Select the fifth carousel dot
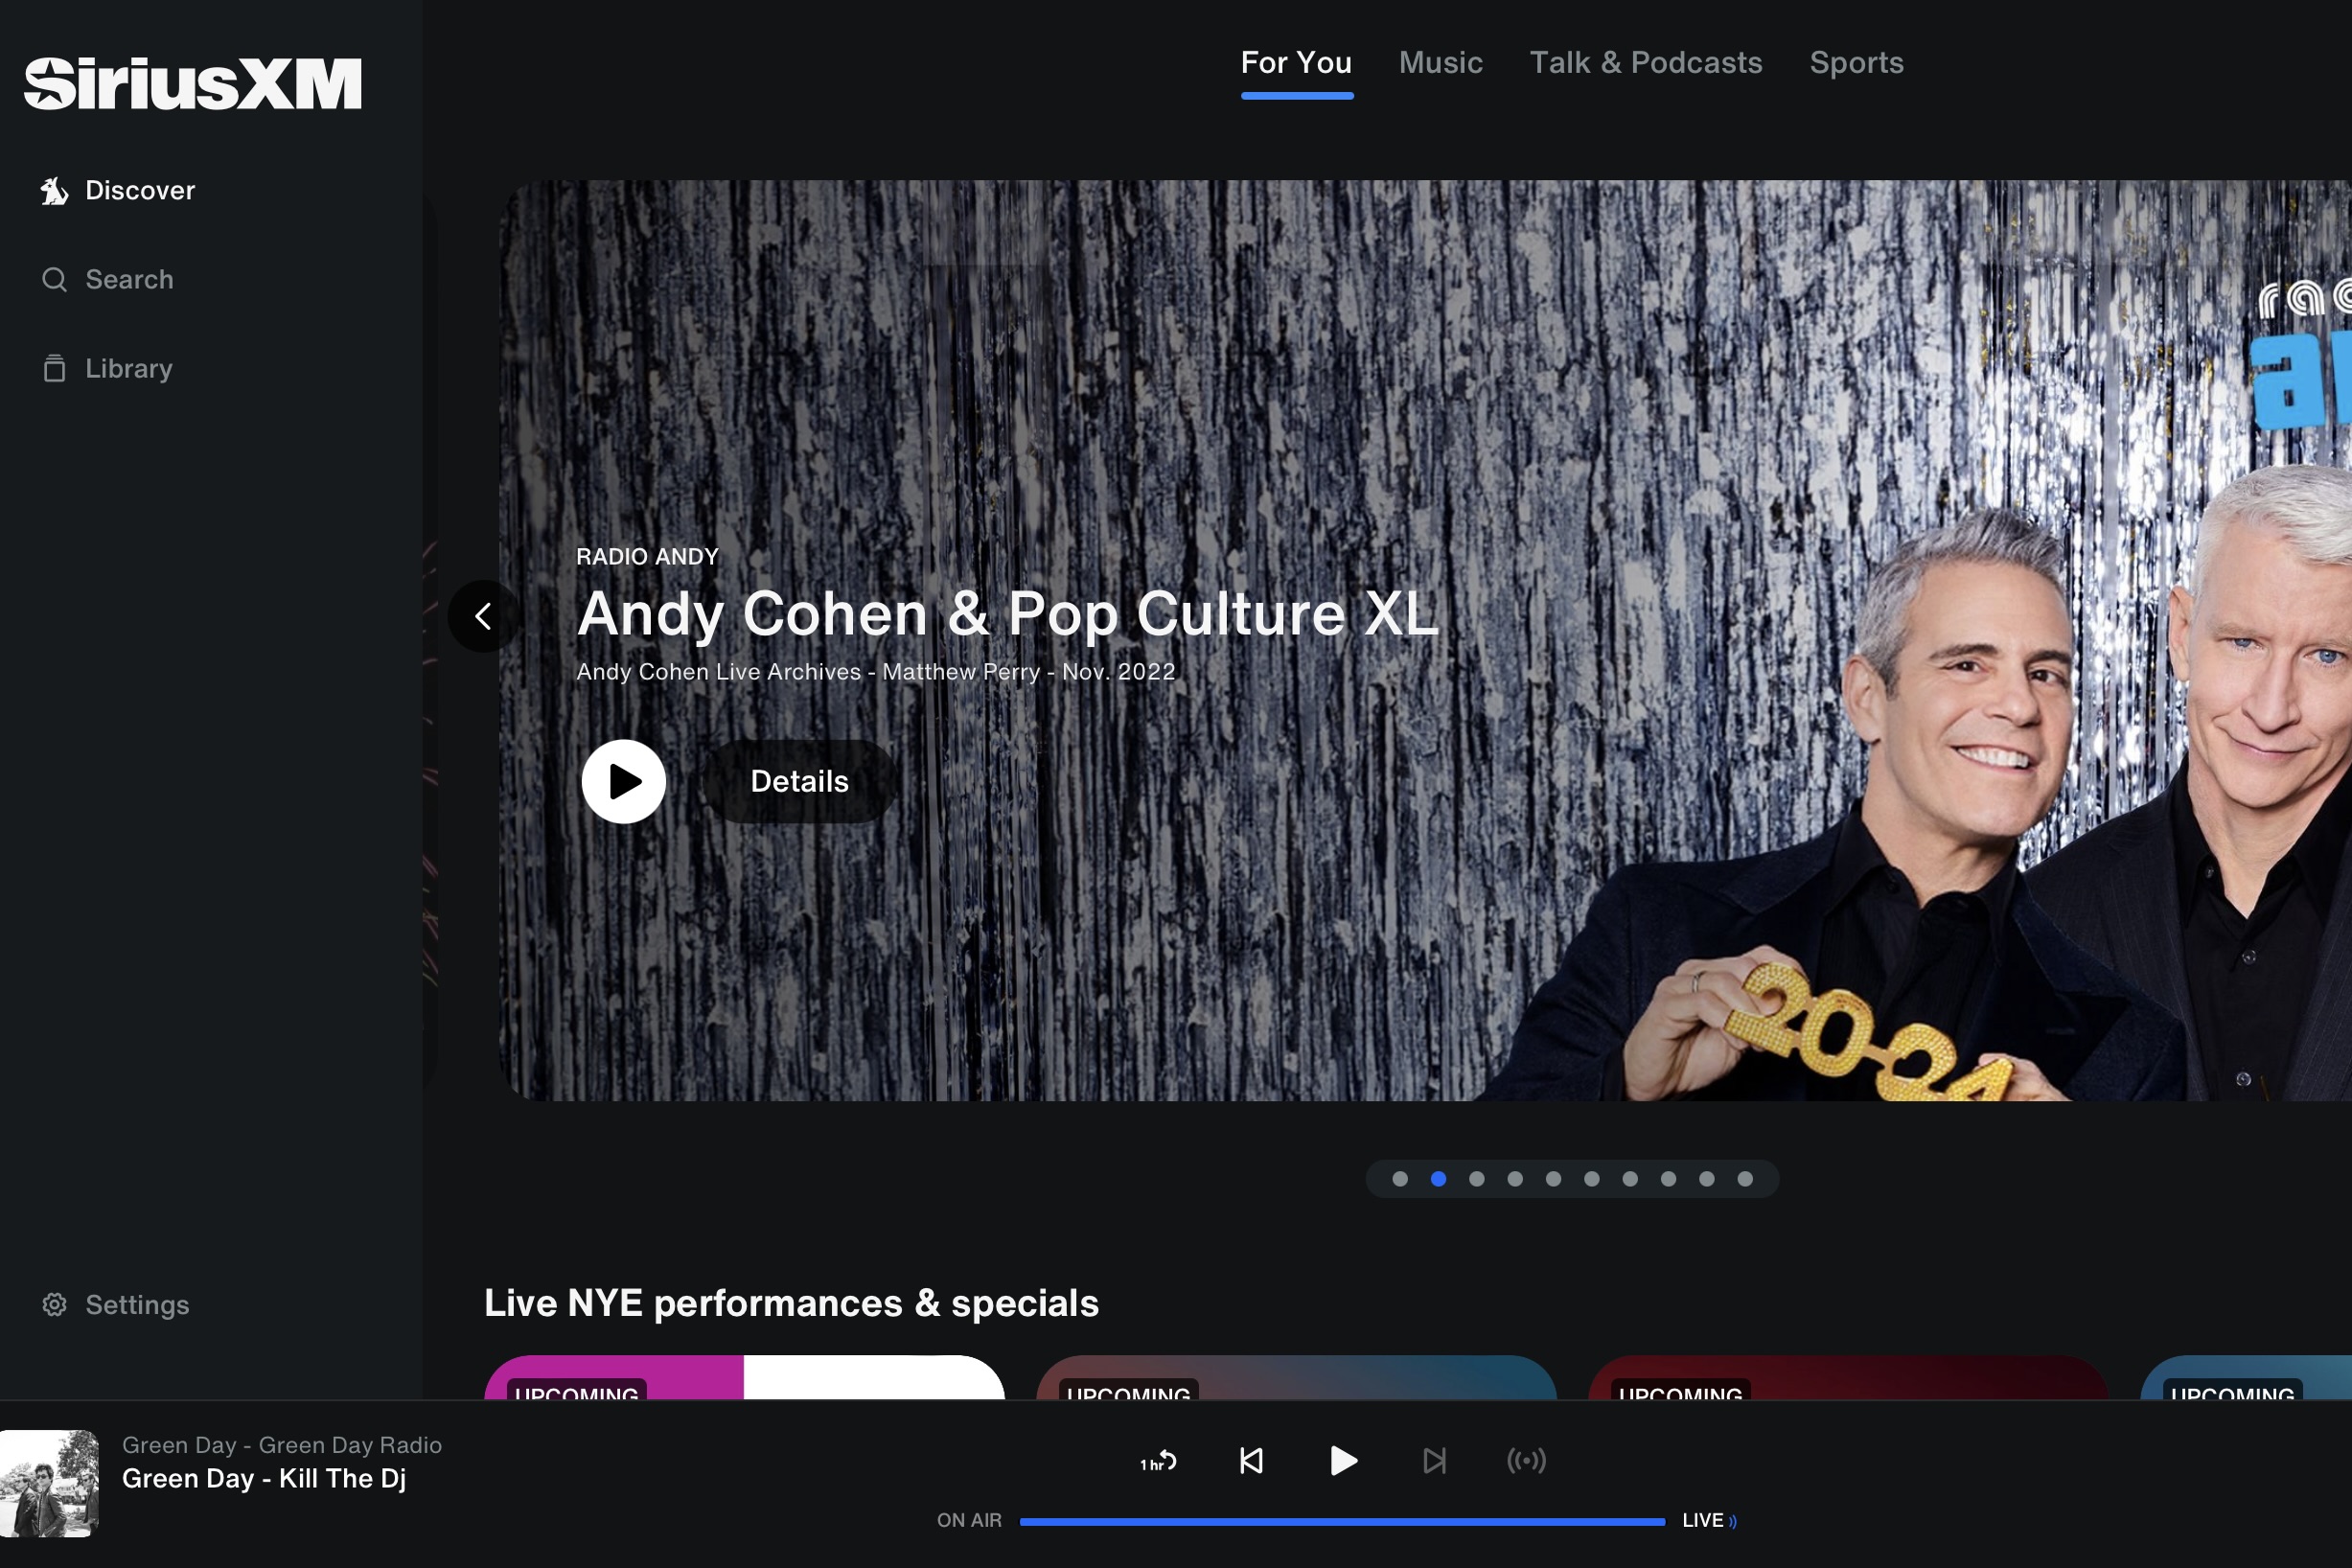The width and height of the screenshot is (2352, 1568). pos(1553,1179)
